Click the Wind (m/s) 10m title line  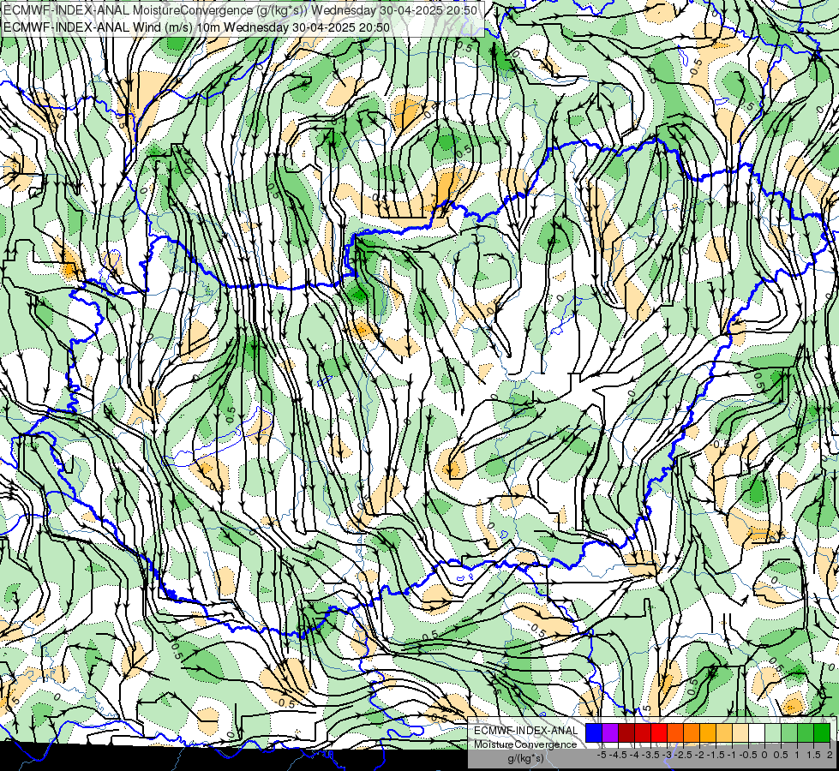(197, 27)
